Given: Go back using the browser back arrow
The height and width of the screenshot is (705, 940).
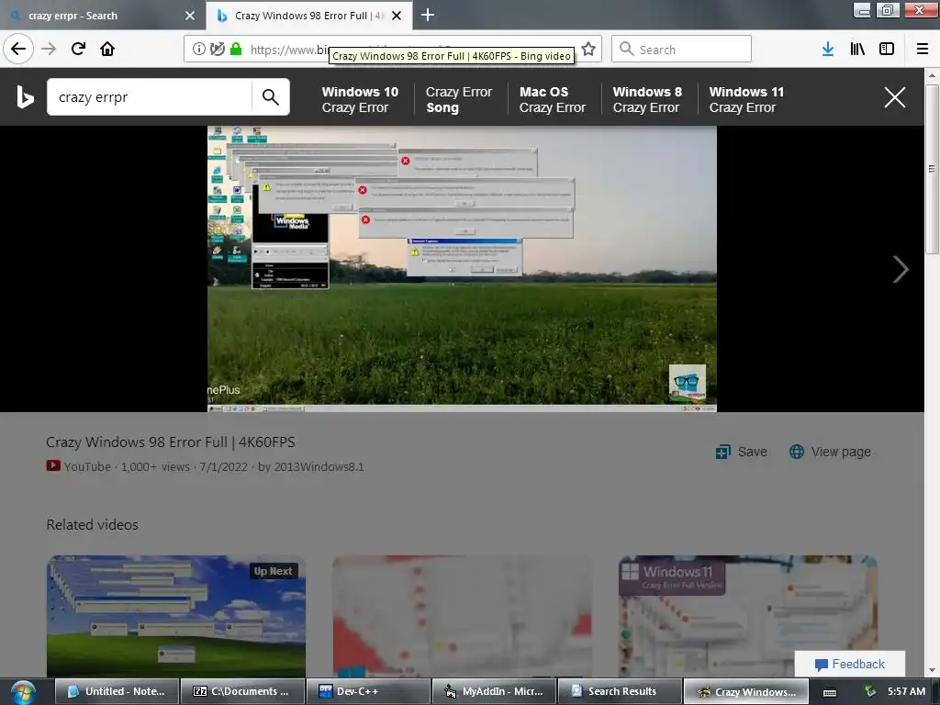Looking at the screenshot, I should click(x=18, y=49).
